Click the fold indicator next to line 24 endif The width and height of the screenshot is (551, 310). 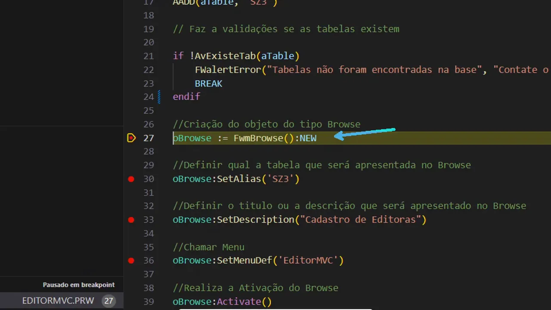pos(159,96)
